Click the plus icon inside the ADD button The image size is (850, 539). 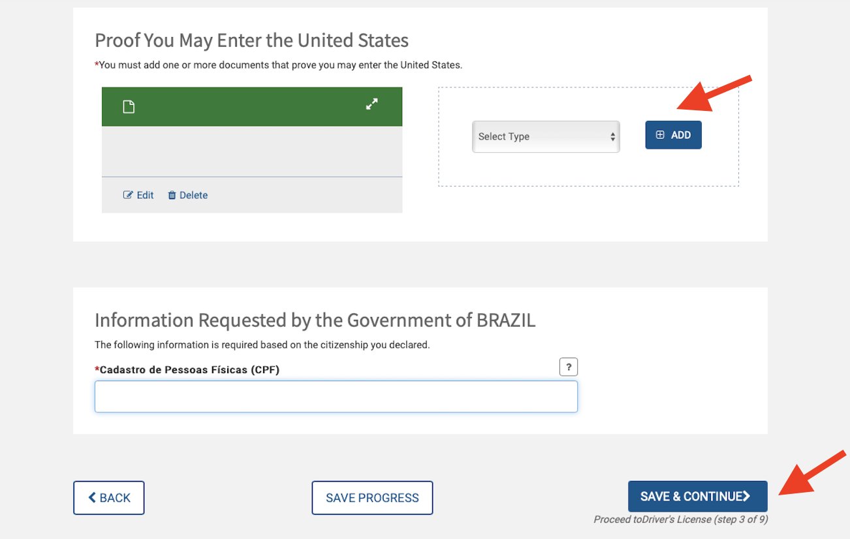pos(660,135)
